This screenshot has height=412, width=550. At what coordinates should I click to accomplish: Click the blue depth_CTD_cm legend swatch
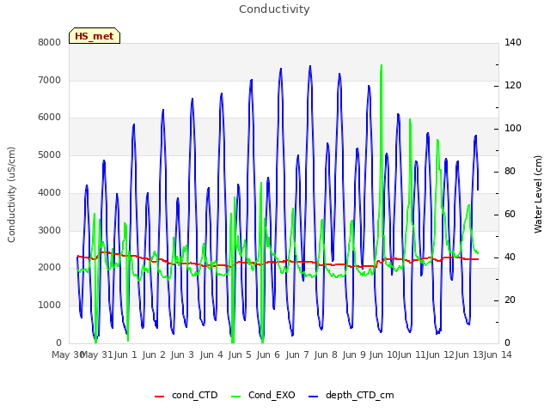313,397
